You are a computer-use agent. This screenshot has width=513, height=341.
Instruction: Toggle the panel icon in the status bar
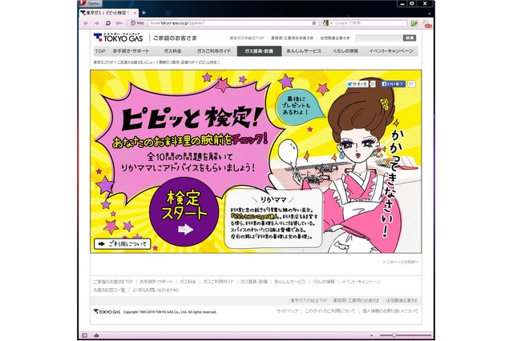pyautogui.click(x=84, y=335)
